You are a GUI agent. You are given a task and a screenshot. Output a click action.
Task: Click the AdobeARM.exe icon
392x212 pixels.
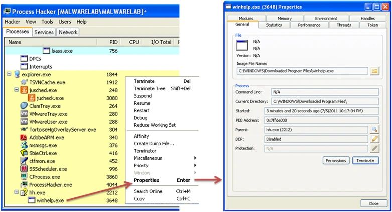[24, 137]
